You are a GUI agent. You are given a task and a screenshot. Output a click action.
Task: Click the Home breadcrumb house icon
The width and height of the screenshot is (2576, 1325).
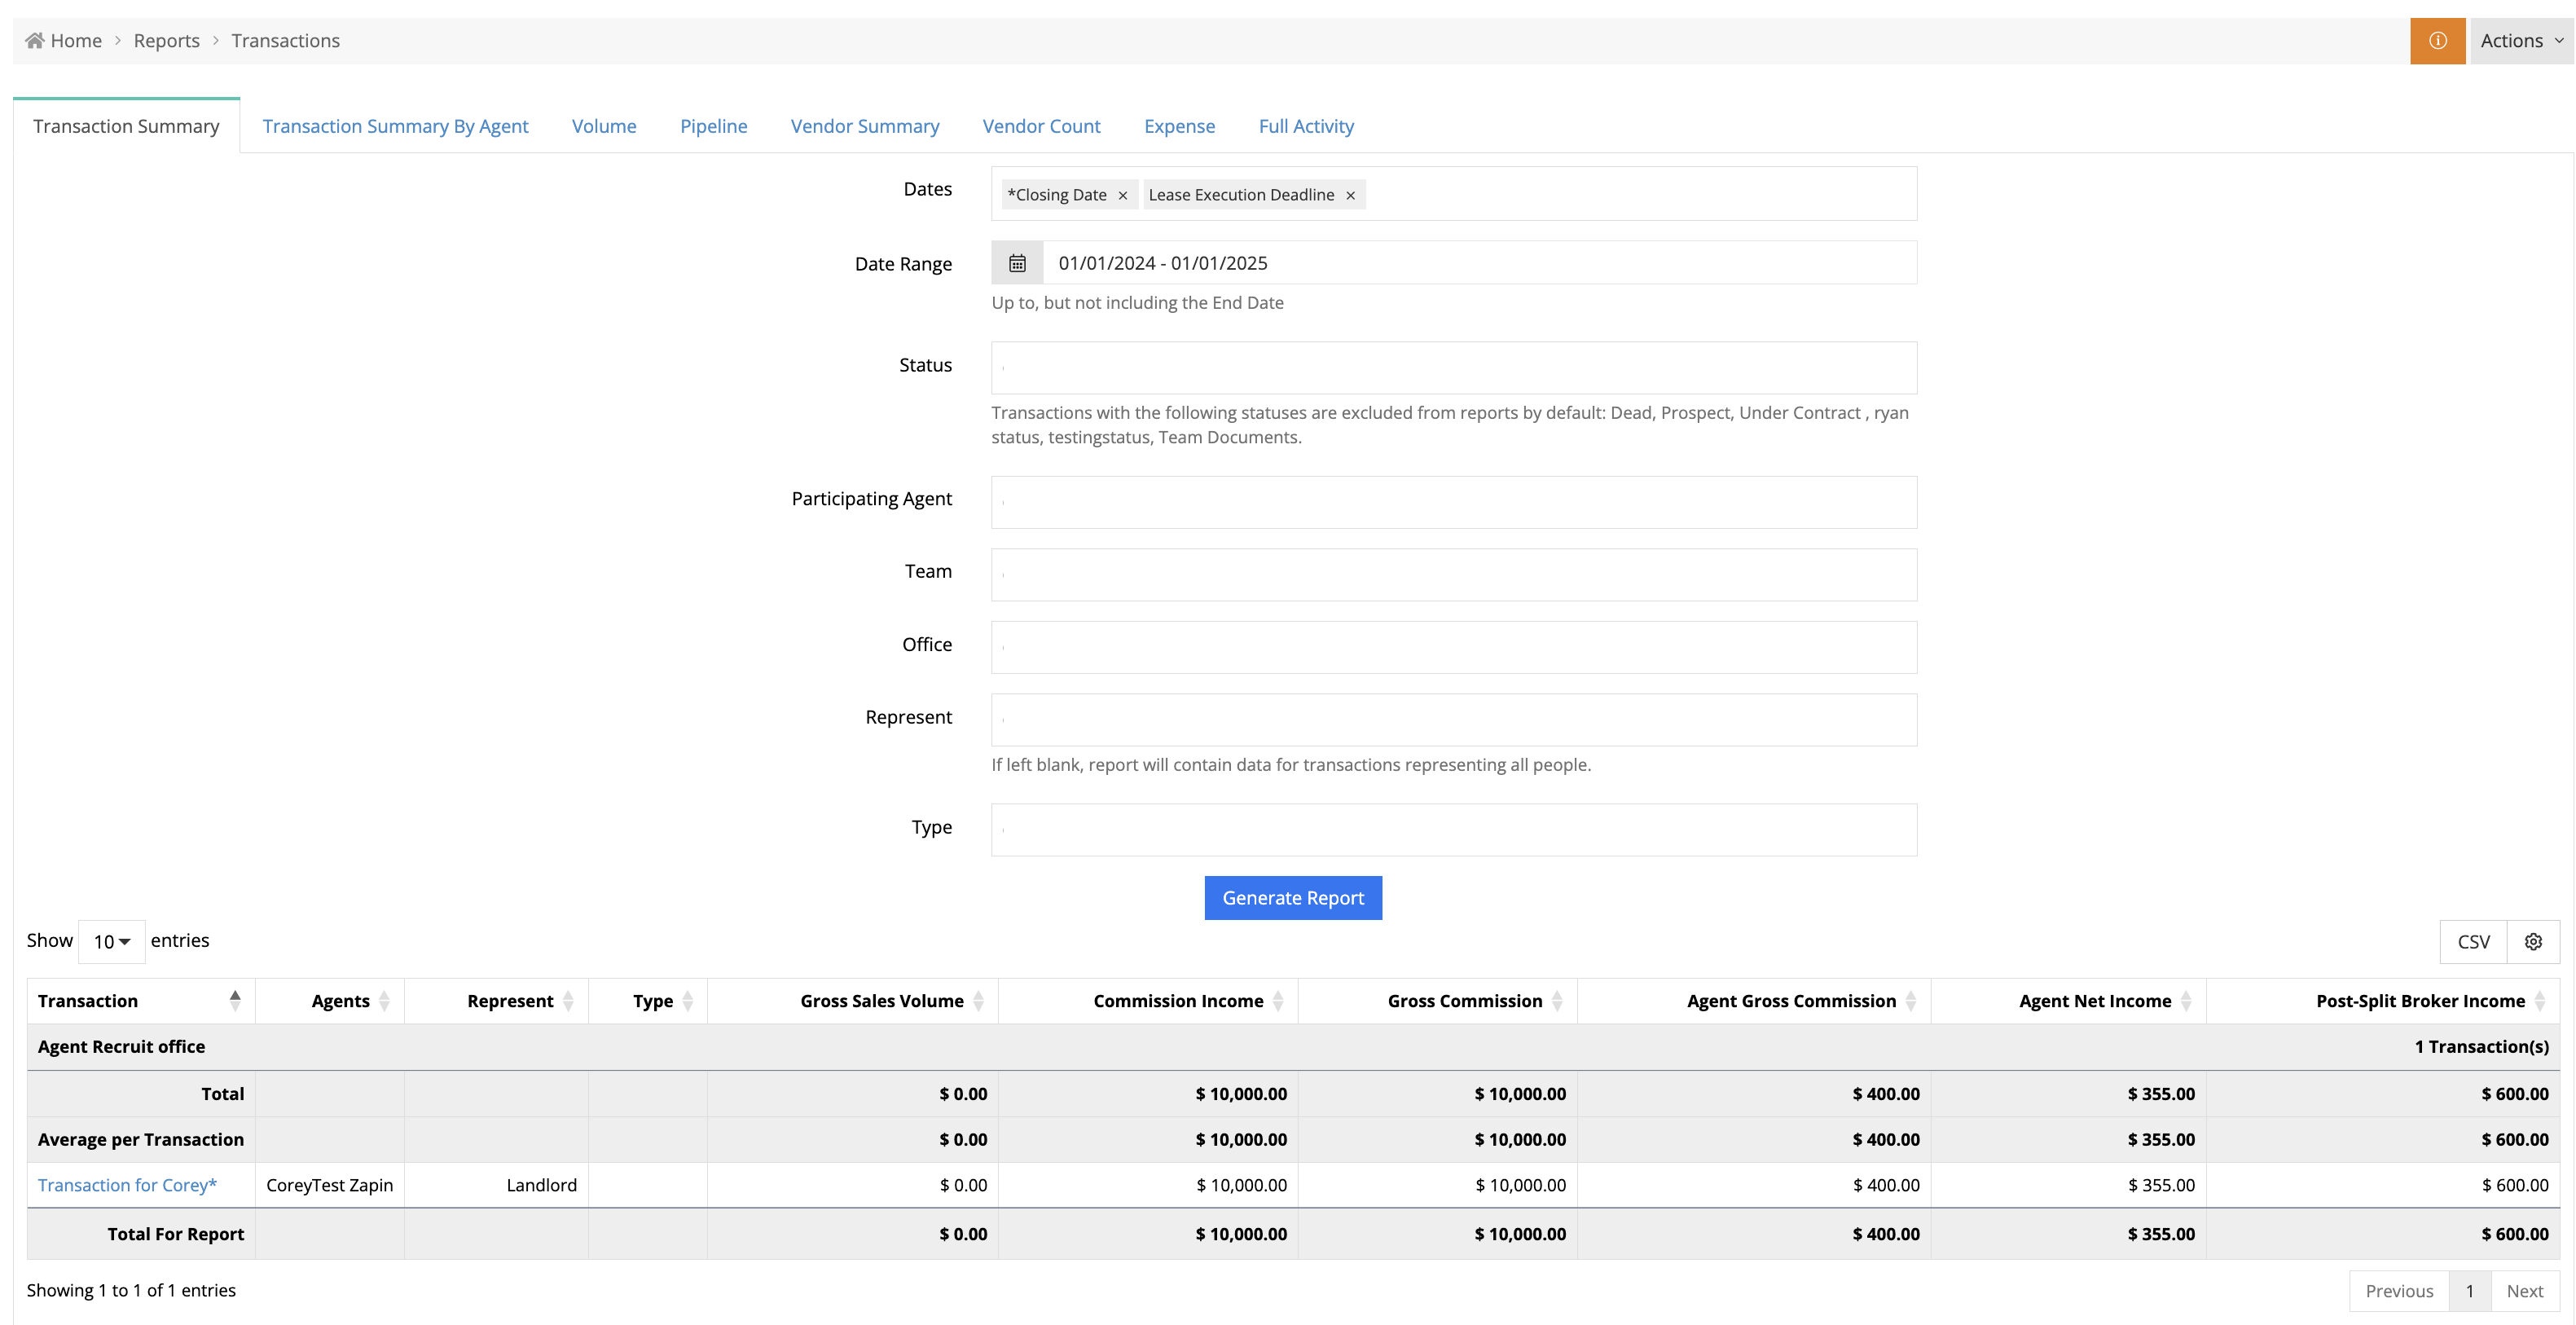tap(35, 41)
